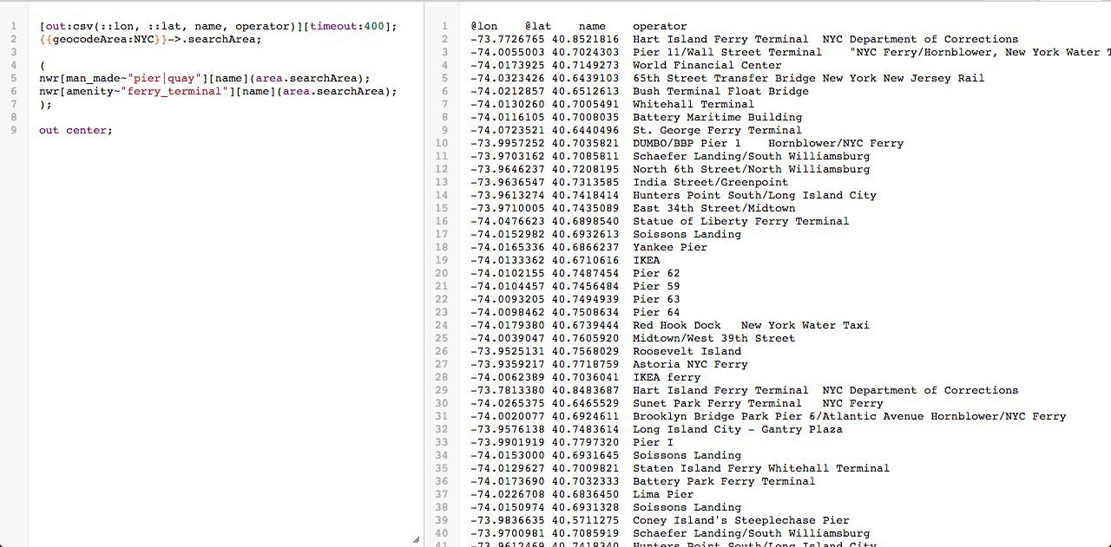Click the "pier|quay" regex string
Image resolution: width=1111 pixels, height=547 pixels.
(164, 78)
